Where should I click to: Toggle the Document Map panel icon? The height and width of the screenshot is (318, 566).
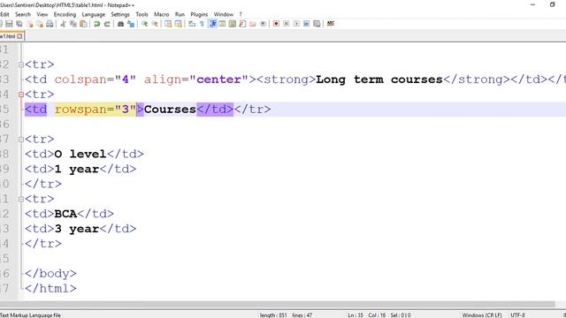point(233,24)
